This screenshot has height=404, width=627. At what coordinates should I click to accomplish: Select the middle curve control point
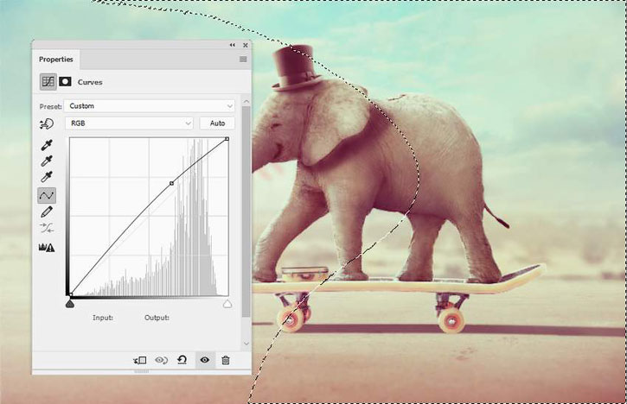pos(171,183)
